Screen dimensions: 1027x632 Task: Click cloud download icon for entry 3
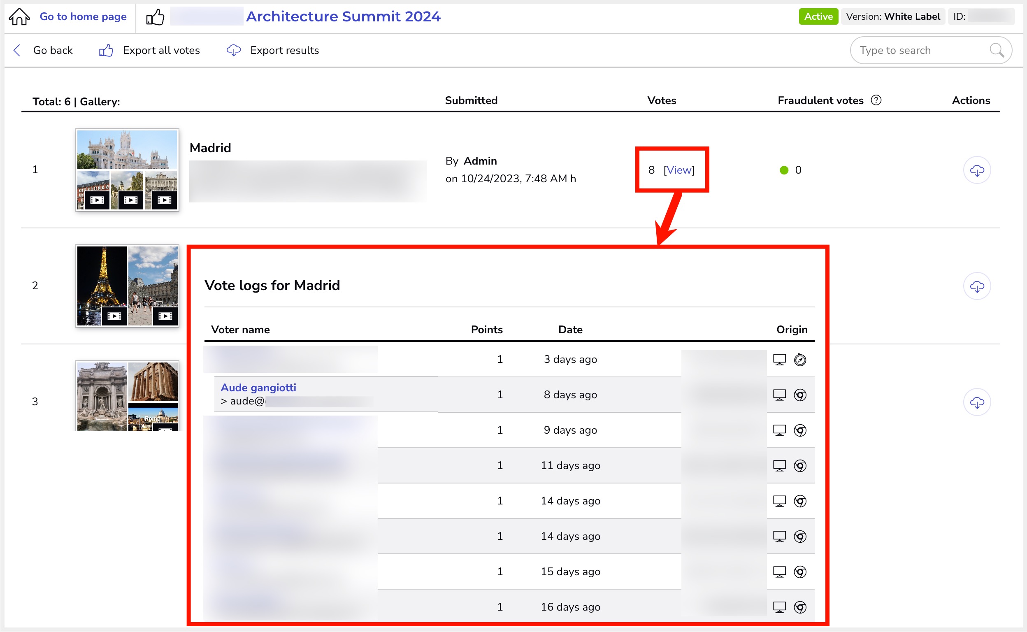(976, 402)
